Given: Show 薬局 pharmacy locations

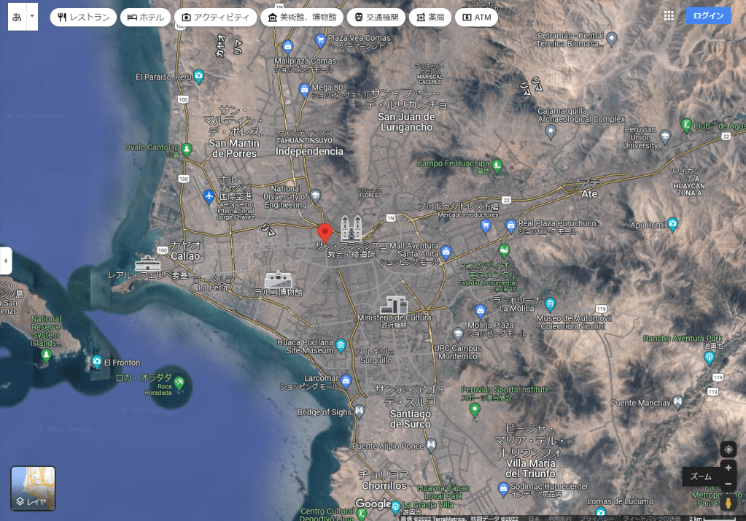Looking at the screenshot, I should click(x=430, y=17).
